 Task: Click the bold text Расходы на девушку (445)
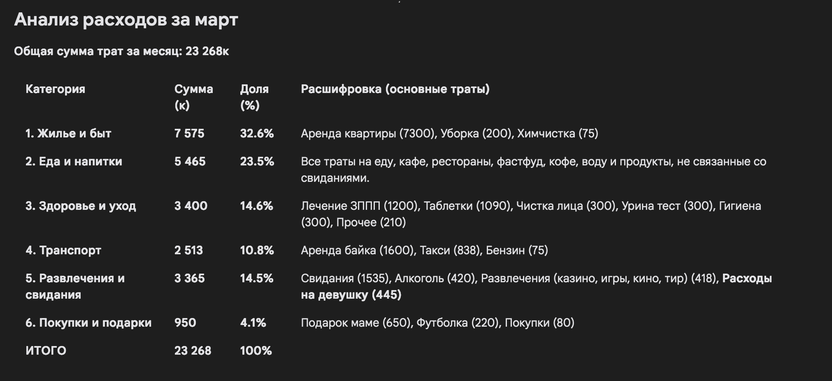pyautogui.click(x=537, y=286)
